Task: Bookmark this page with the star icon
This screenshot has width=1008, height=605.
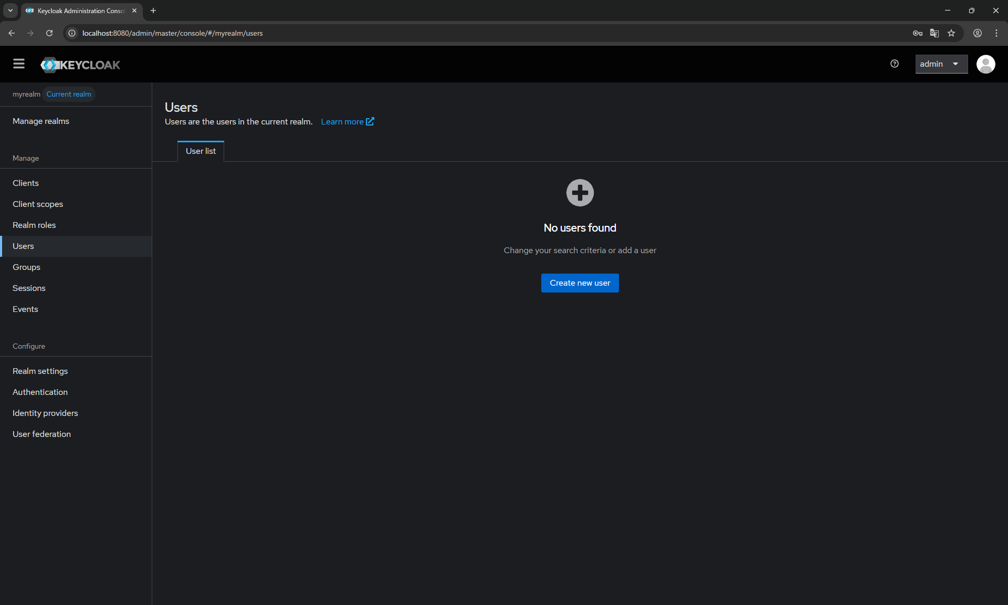Action: coord(951,33)
